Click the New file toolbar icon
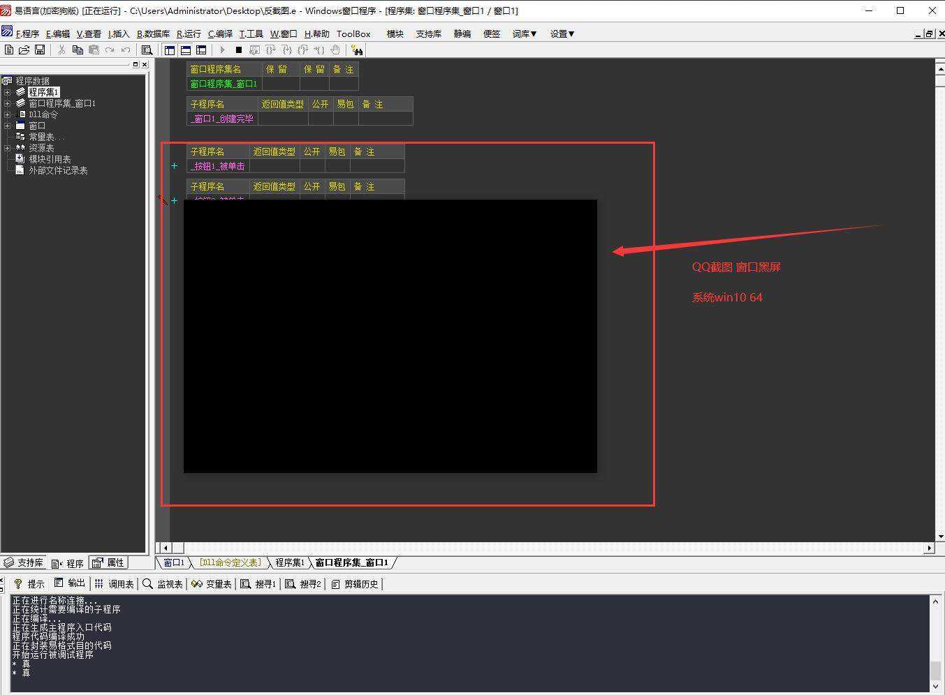The image size is (945, 695). click(x=9, y=50)
